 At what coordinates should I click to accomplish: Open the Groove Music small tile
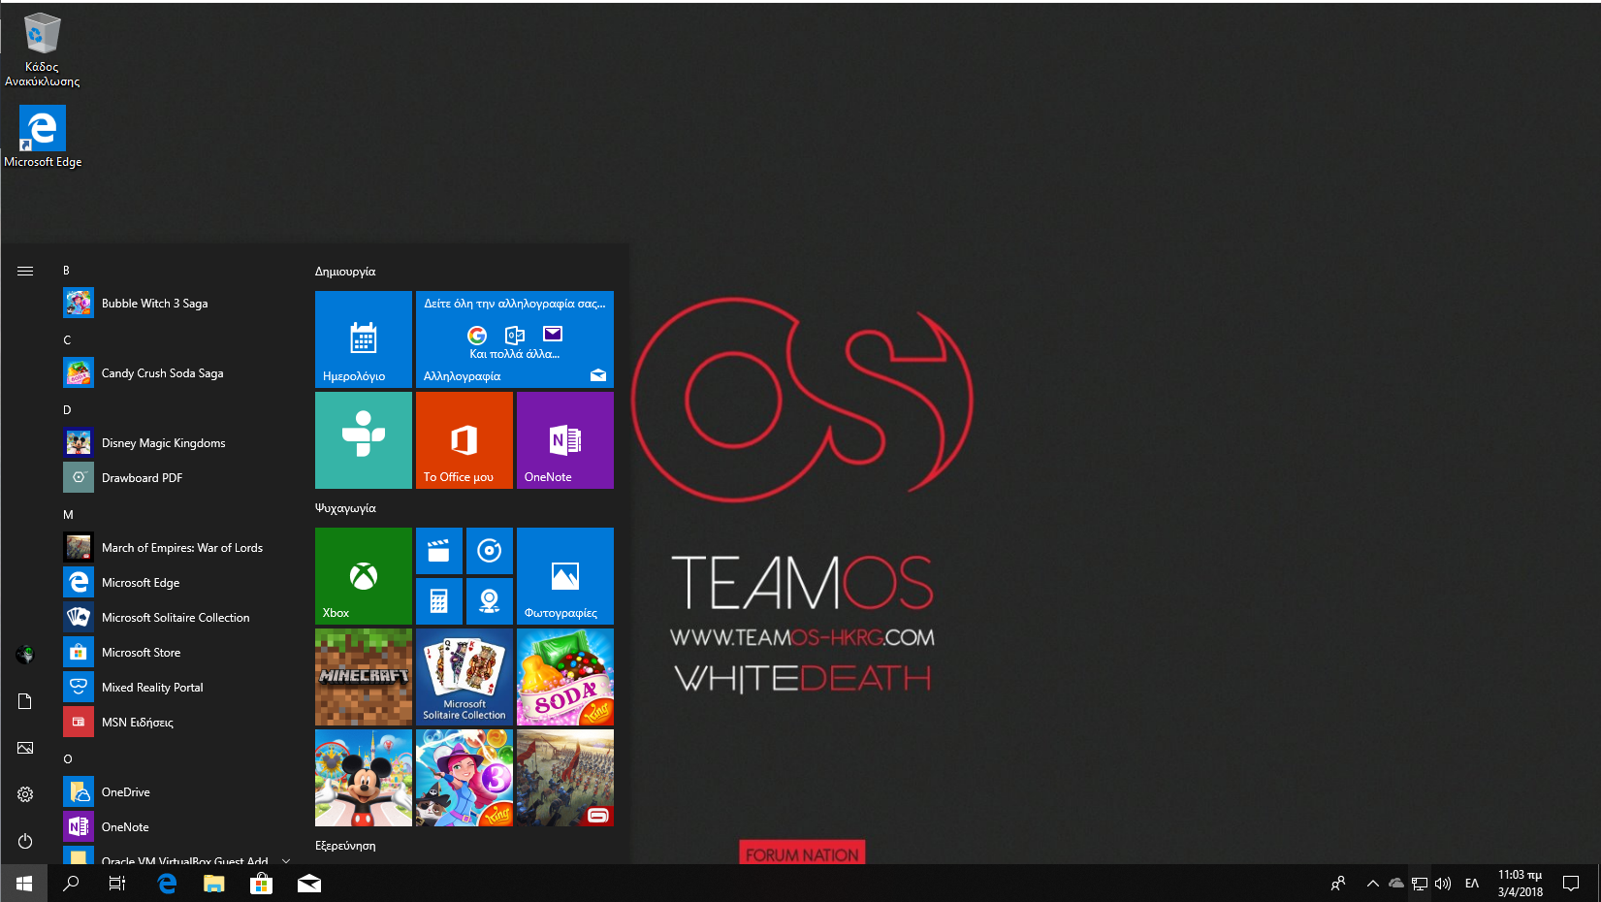490,551
